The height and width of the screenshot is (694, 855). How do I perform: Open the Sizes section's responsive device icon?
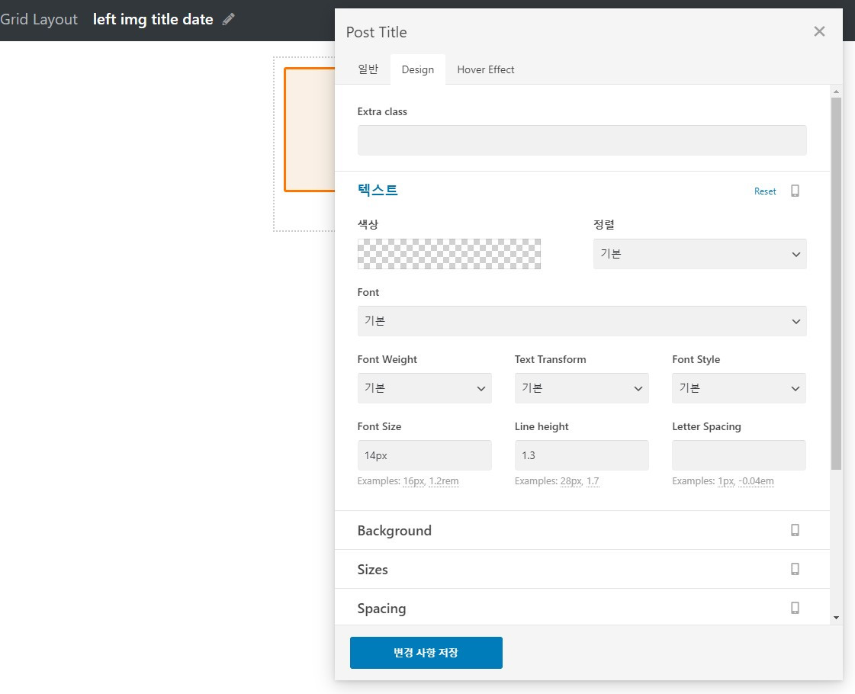(x=795, y=569)
